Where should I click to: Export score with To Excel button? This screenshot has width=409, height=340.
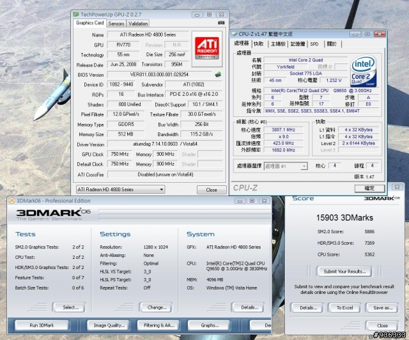[x=344, y=307]
